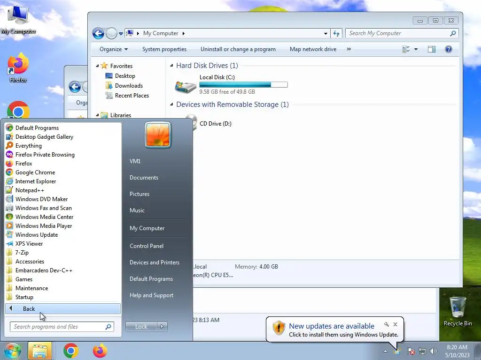Launch Windows Media Center
This screenshot has width=481, height=360.
pos(40,217)
